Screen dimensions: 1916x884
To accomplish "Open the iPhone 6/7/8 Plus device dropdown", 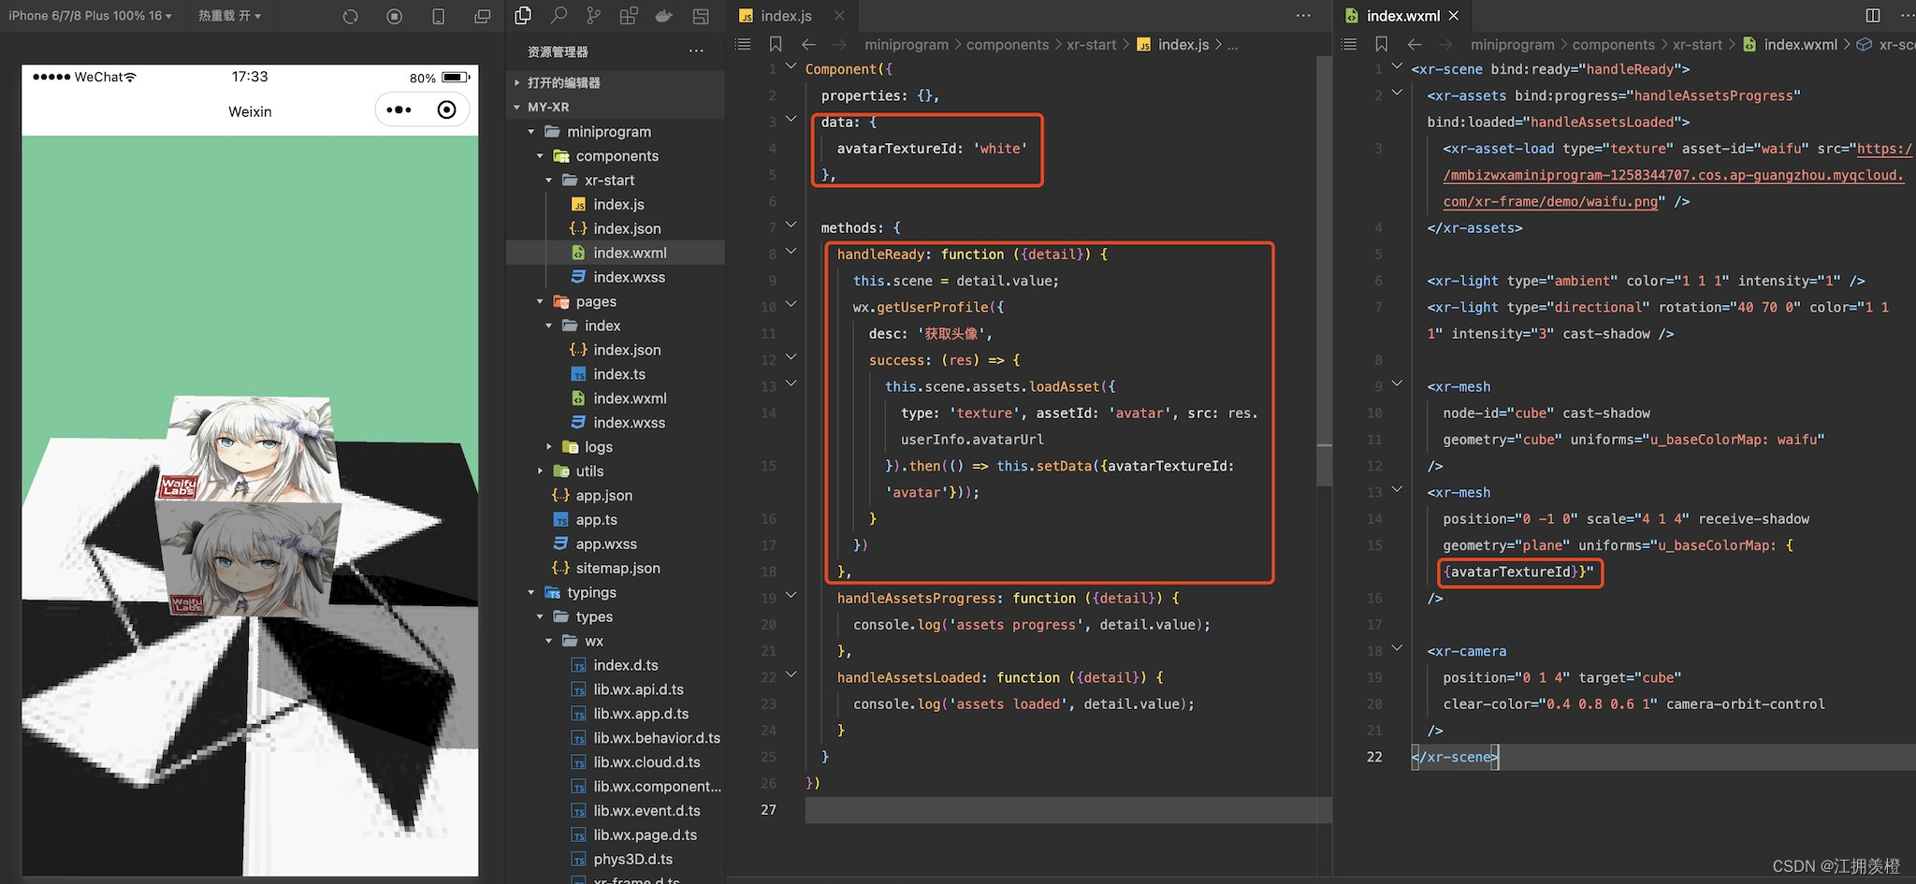I will pyautogui.click(x=90, y=16).
